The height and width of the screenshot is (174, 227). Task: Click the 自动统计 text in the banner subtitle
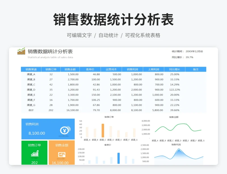tap(108, 35)
